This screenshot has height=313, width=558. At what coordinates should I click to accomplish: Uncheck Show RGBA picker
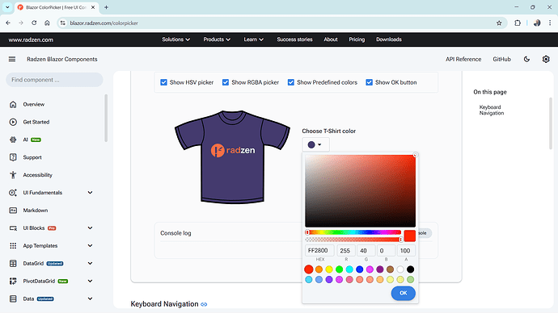click(x=226, y=82)
